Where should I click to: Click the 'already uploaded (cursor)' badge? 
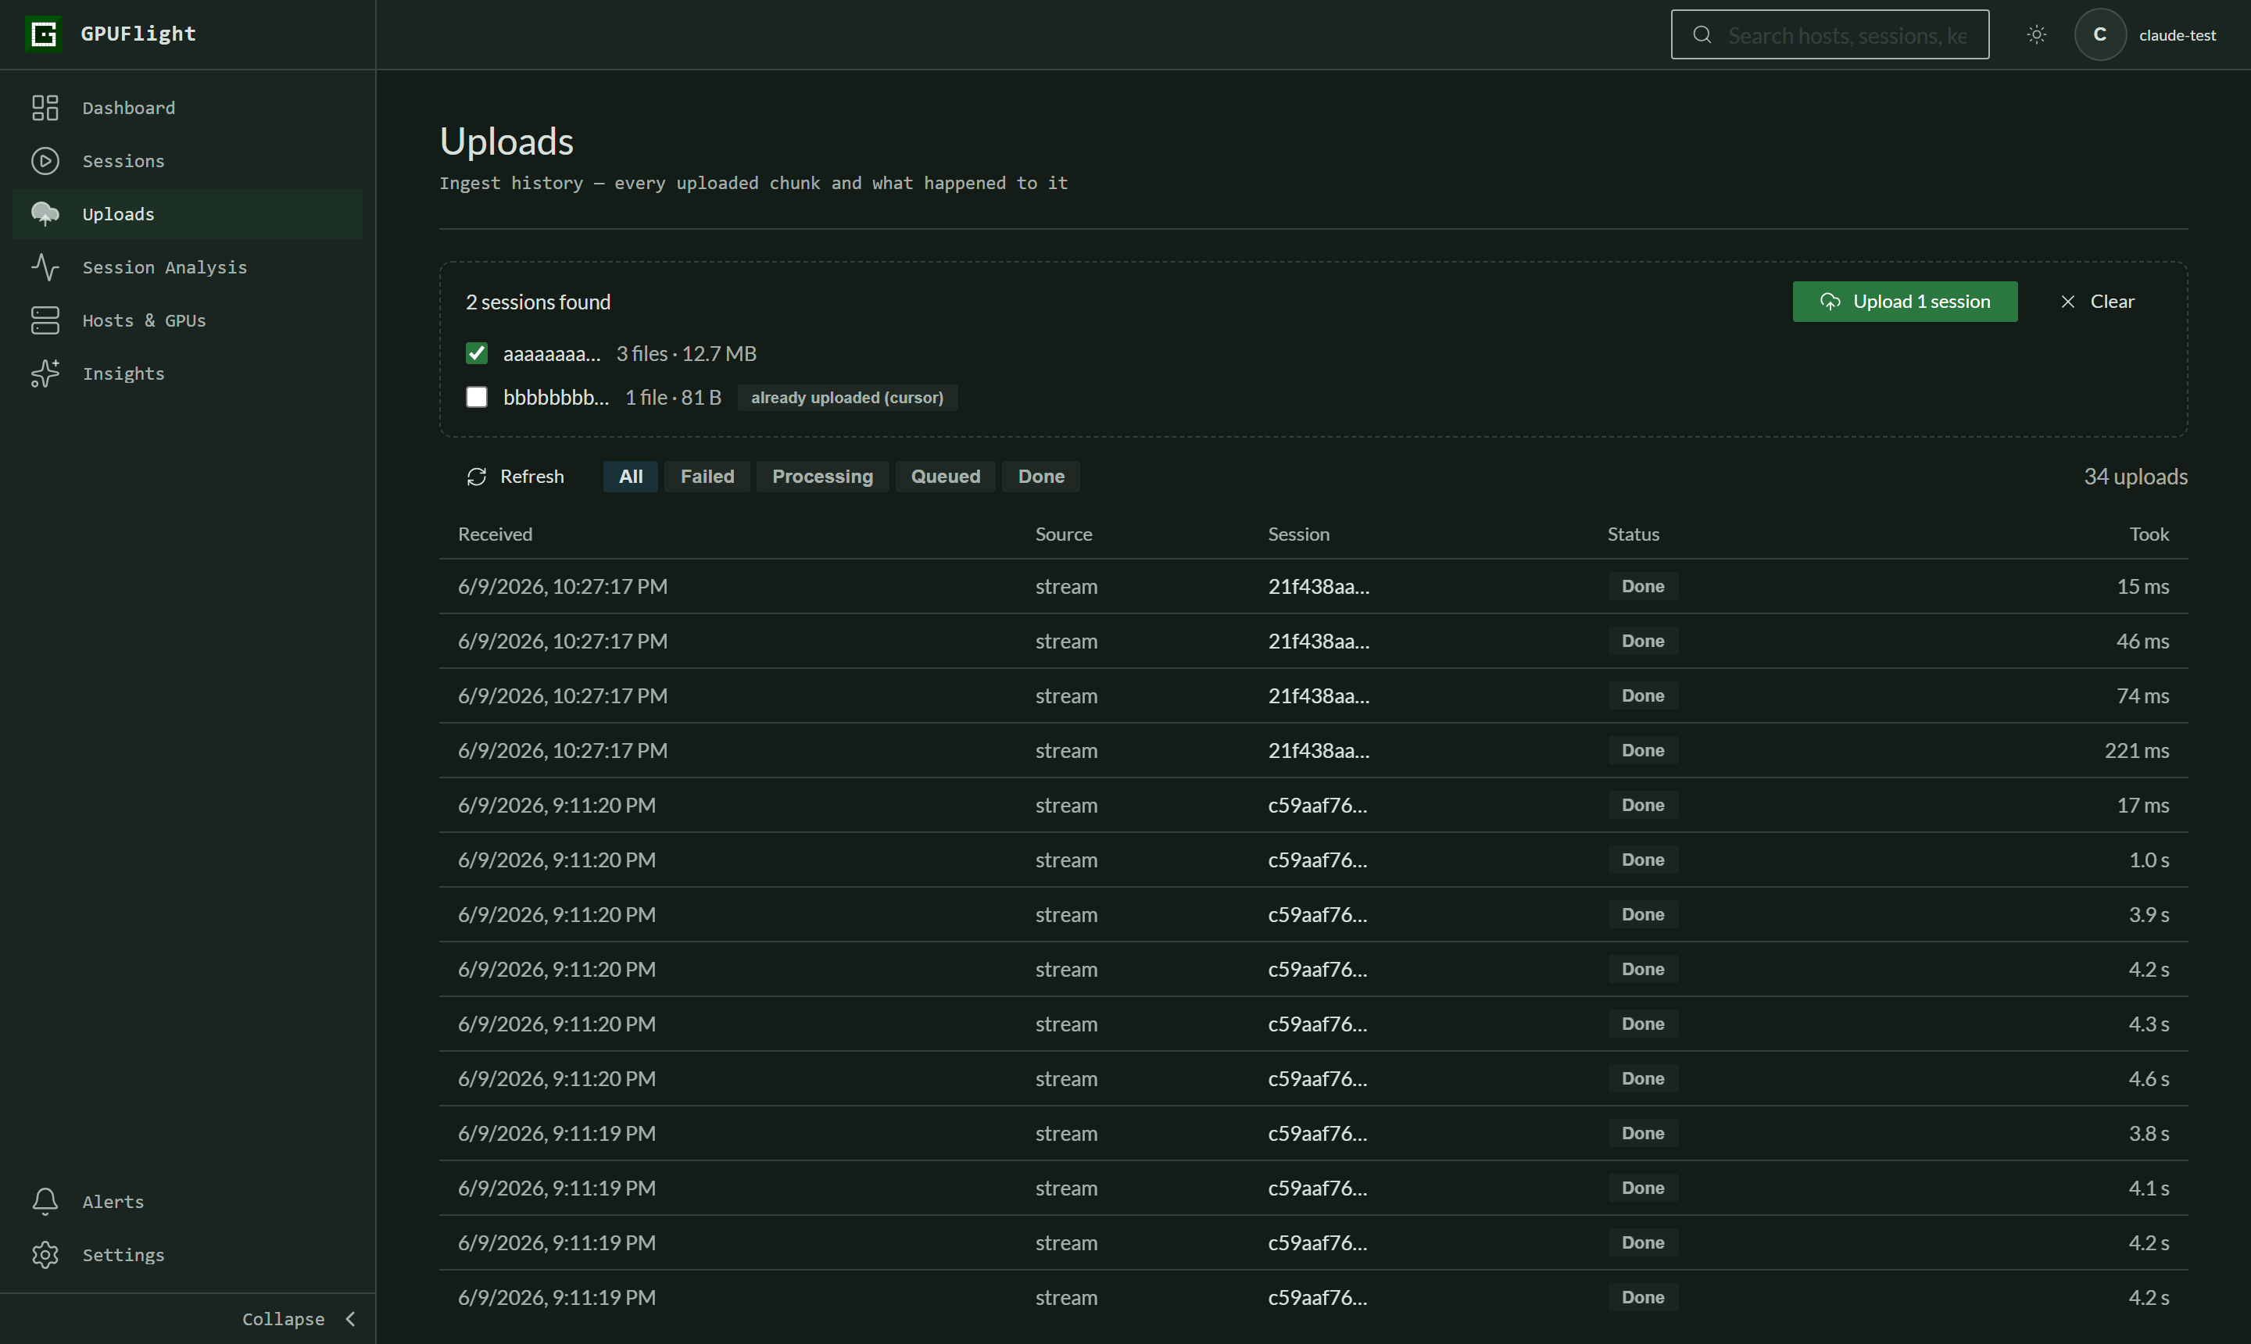(847, 398)
